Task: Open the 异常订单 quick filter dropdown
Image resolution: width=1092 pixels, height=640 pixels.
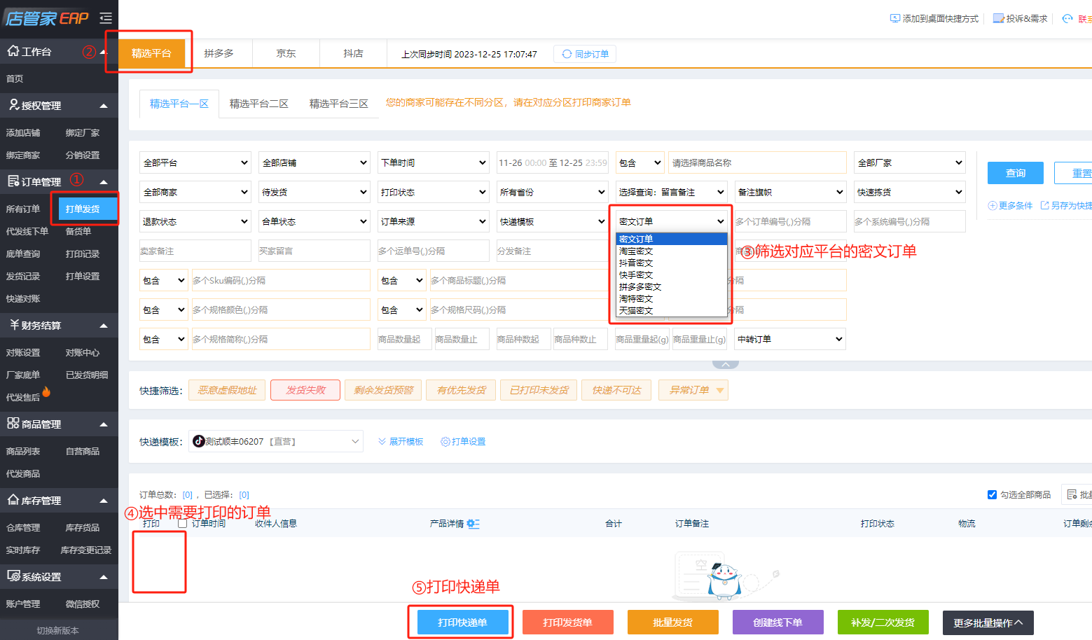Action: (x=693, y=390)
